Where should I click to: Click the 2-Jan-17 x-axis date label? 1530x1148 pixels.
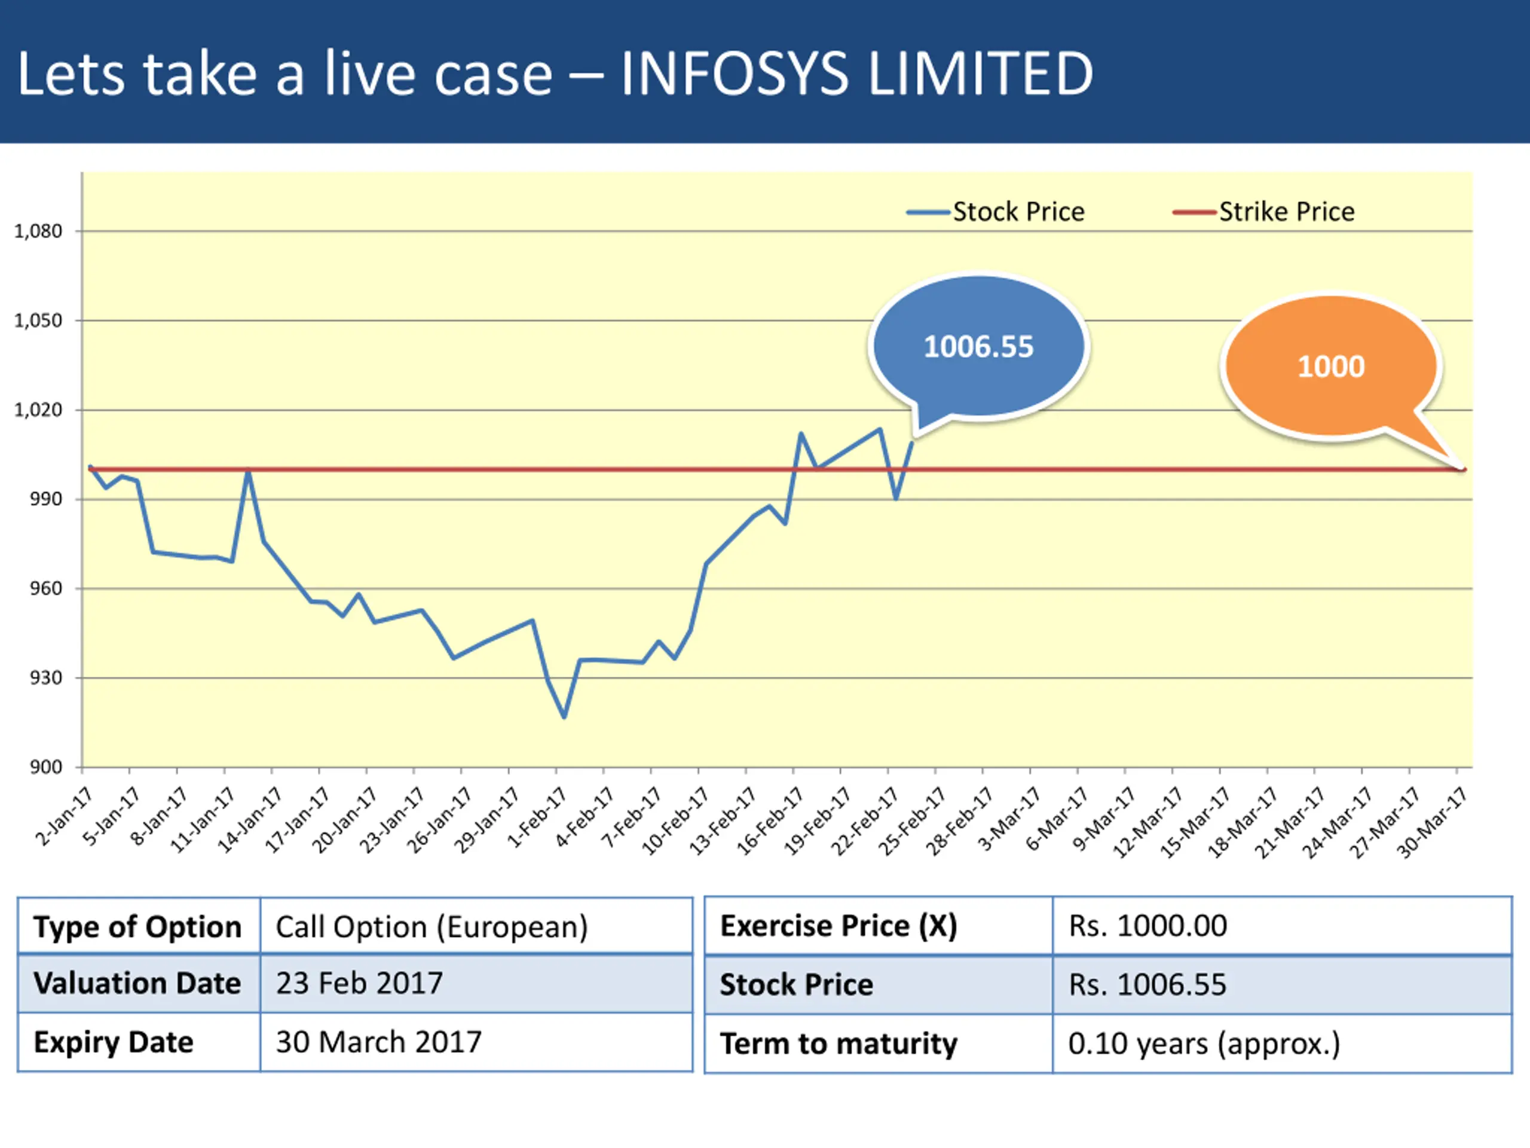click(x=65, y=817)
